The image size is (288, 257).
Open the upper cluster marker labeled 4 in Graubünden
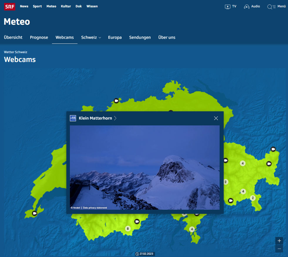(242, 163)
